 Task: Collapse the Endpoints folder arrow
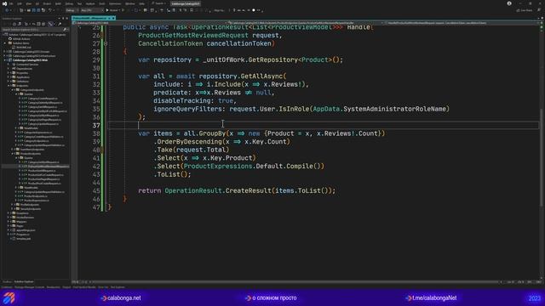pos(9,85)
